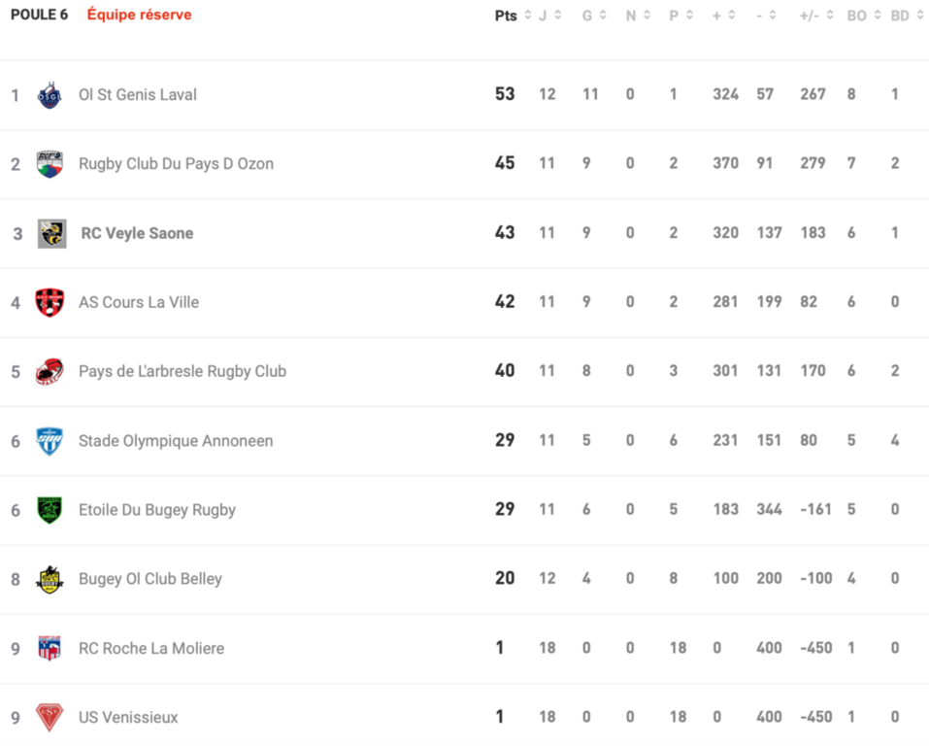Click the Etoile Du Bugey Rugby logo
This screenshot has height=746, width=929.
point(50,510)
